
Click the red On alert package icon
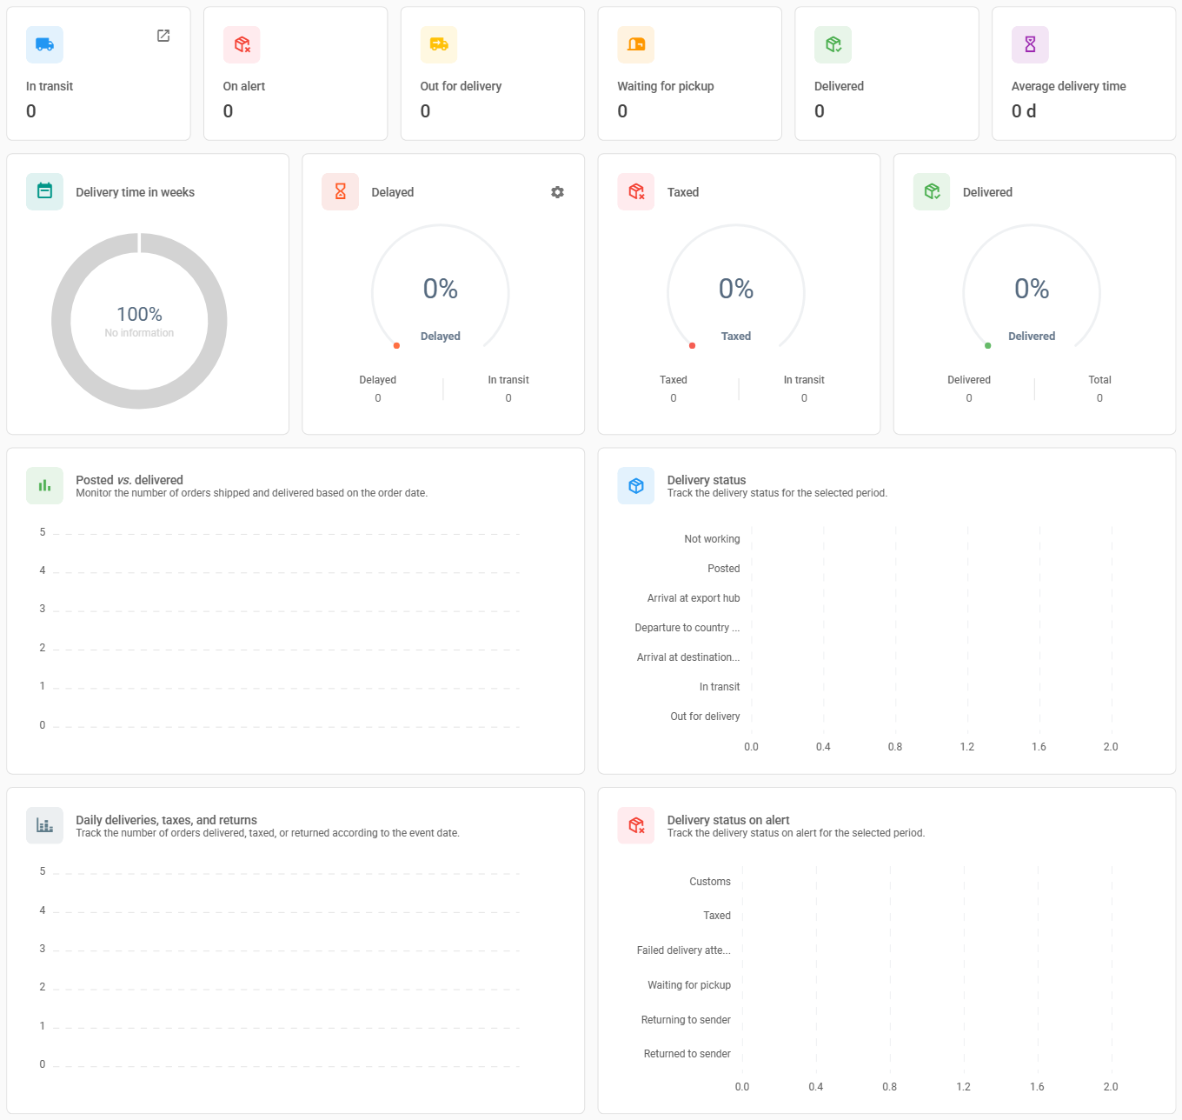pyautogui.click(x=242, y=44)
